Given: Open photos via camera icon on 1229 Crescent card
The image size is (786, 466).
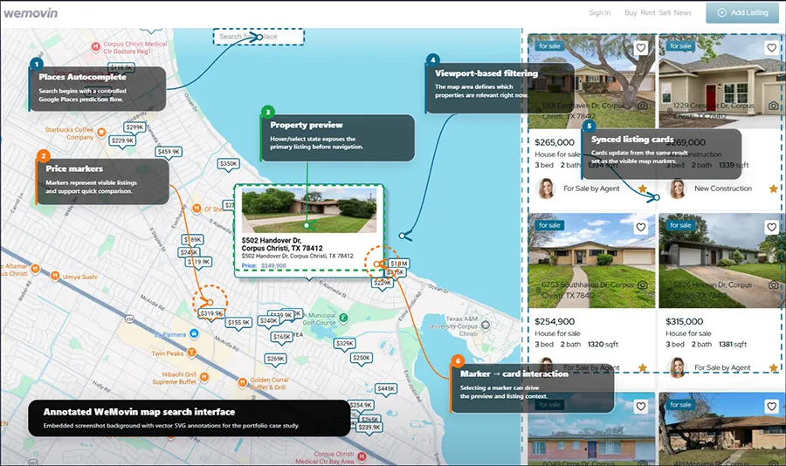Looking at the screenshot, I should 774,106.
